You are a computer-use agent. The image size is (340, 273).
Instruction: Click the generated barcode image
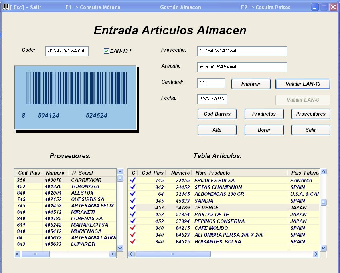(75, 97)
